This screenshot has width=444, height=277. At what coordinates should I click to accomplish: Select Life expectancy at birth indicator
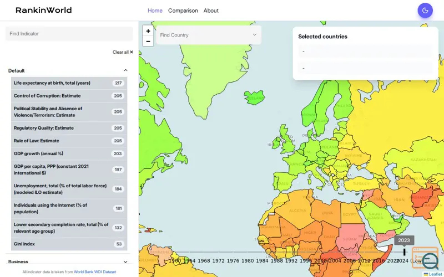(69, 83)
